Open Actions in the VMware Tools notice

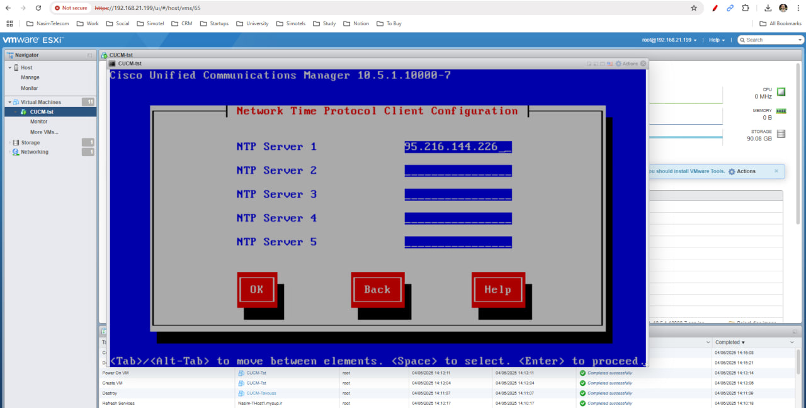click(742, 171)
